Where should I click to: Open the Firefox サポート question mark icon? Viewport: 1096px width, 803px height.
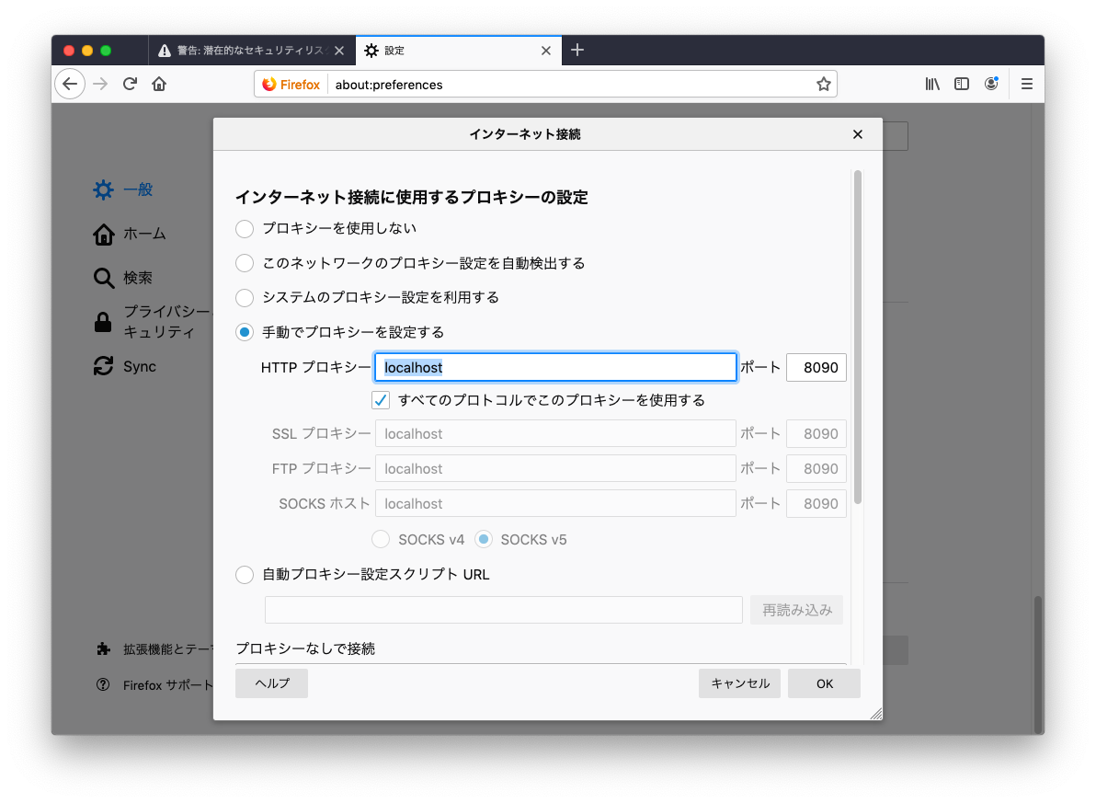[103, 684]
